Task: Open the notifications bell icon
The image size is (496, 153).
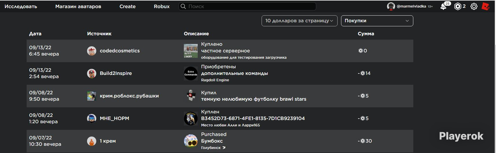Action: coord(444,7)
